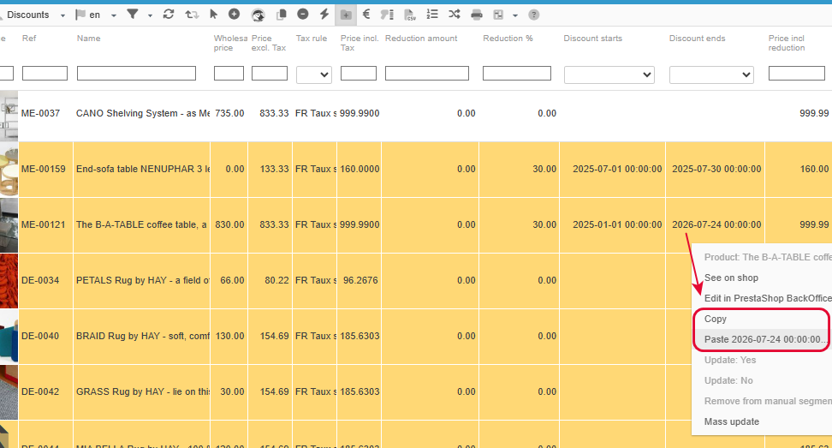This screenshot has width=832, height=448.
Task: Click the Reduction % filter input
Action: click(517, 74)
